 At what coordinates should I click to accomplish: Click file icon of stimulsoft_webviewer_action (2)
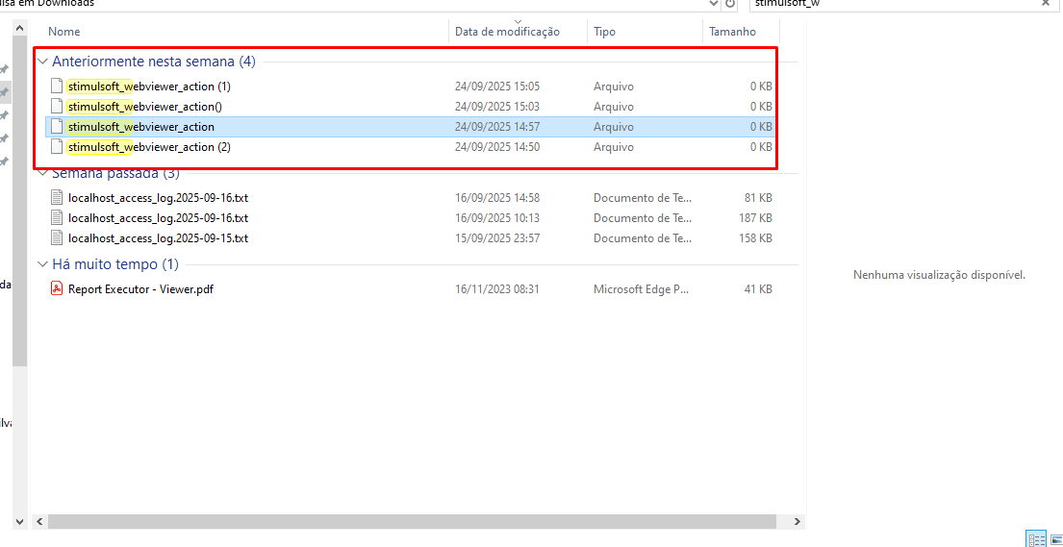coord(57,147)
